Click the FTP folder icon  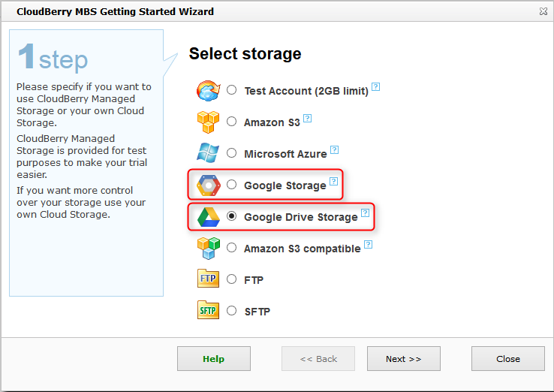207,279
